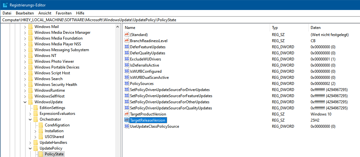360x157 pixels.
Task: Expand the Windows Photo Viewer key
Action: click(x=25, y=61)
